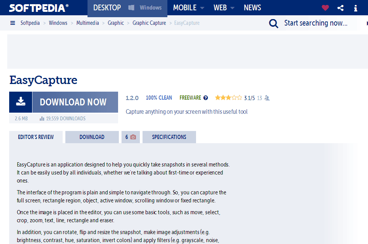The width and height of the screenshot is (368, 244).
Task: Select the DESKTOP menu item
Action: pyautogui.click(x=107, y=8)
